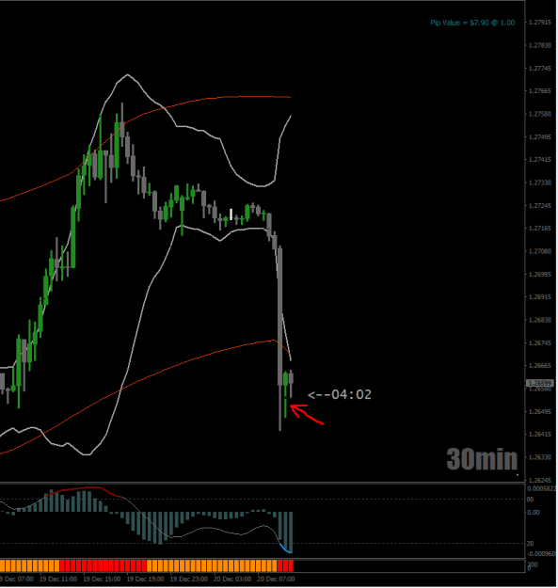Click the indicator 0.00 scale label
The width and height of the screenshot is (558, 588).
pyautogui.click(x=534, y=512)
